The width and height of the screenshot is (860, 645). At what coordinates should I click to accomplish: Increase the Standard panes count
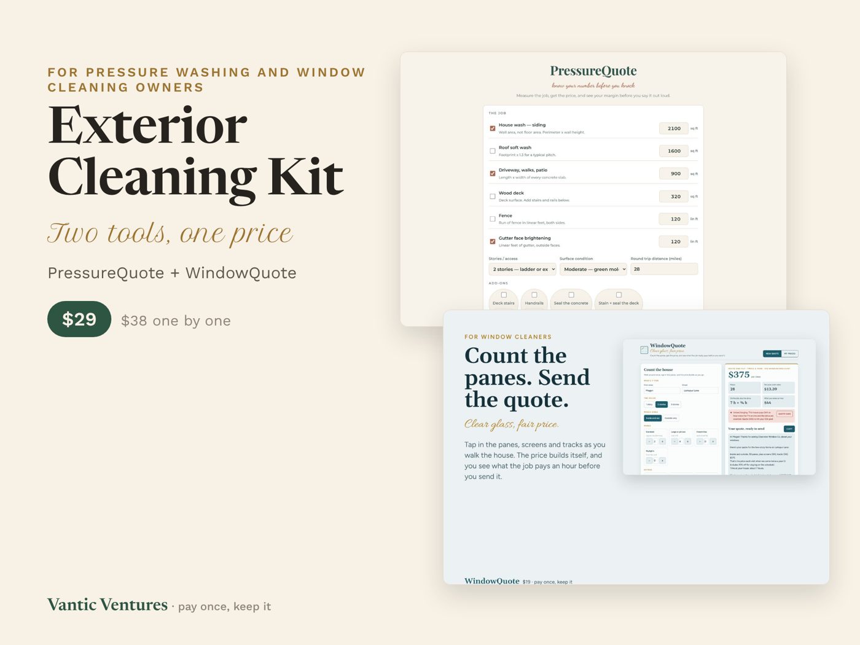coord(662,442)
